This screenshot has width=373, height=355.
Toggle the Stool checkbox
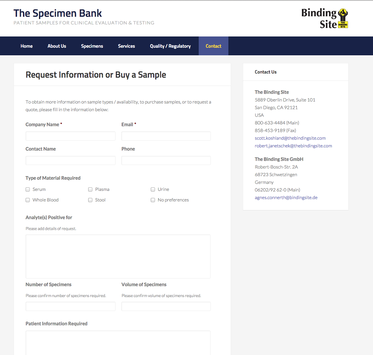pos(90,200)
